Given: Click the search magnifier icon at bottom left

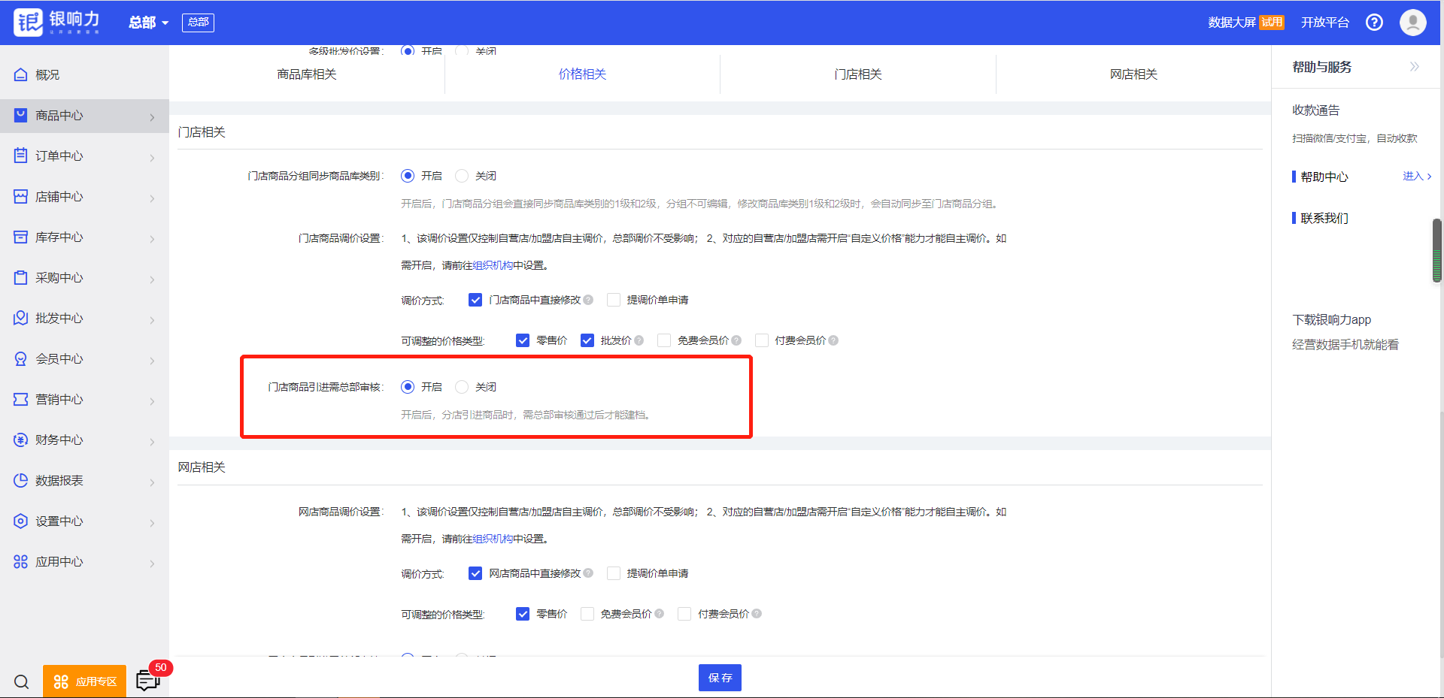Looking at the screenshot, I should coord(22,681).
